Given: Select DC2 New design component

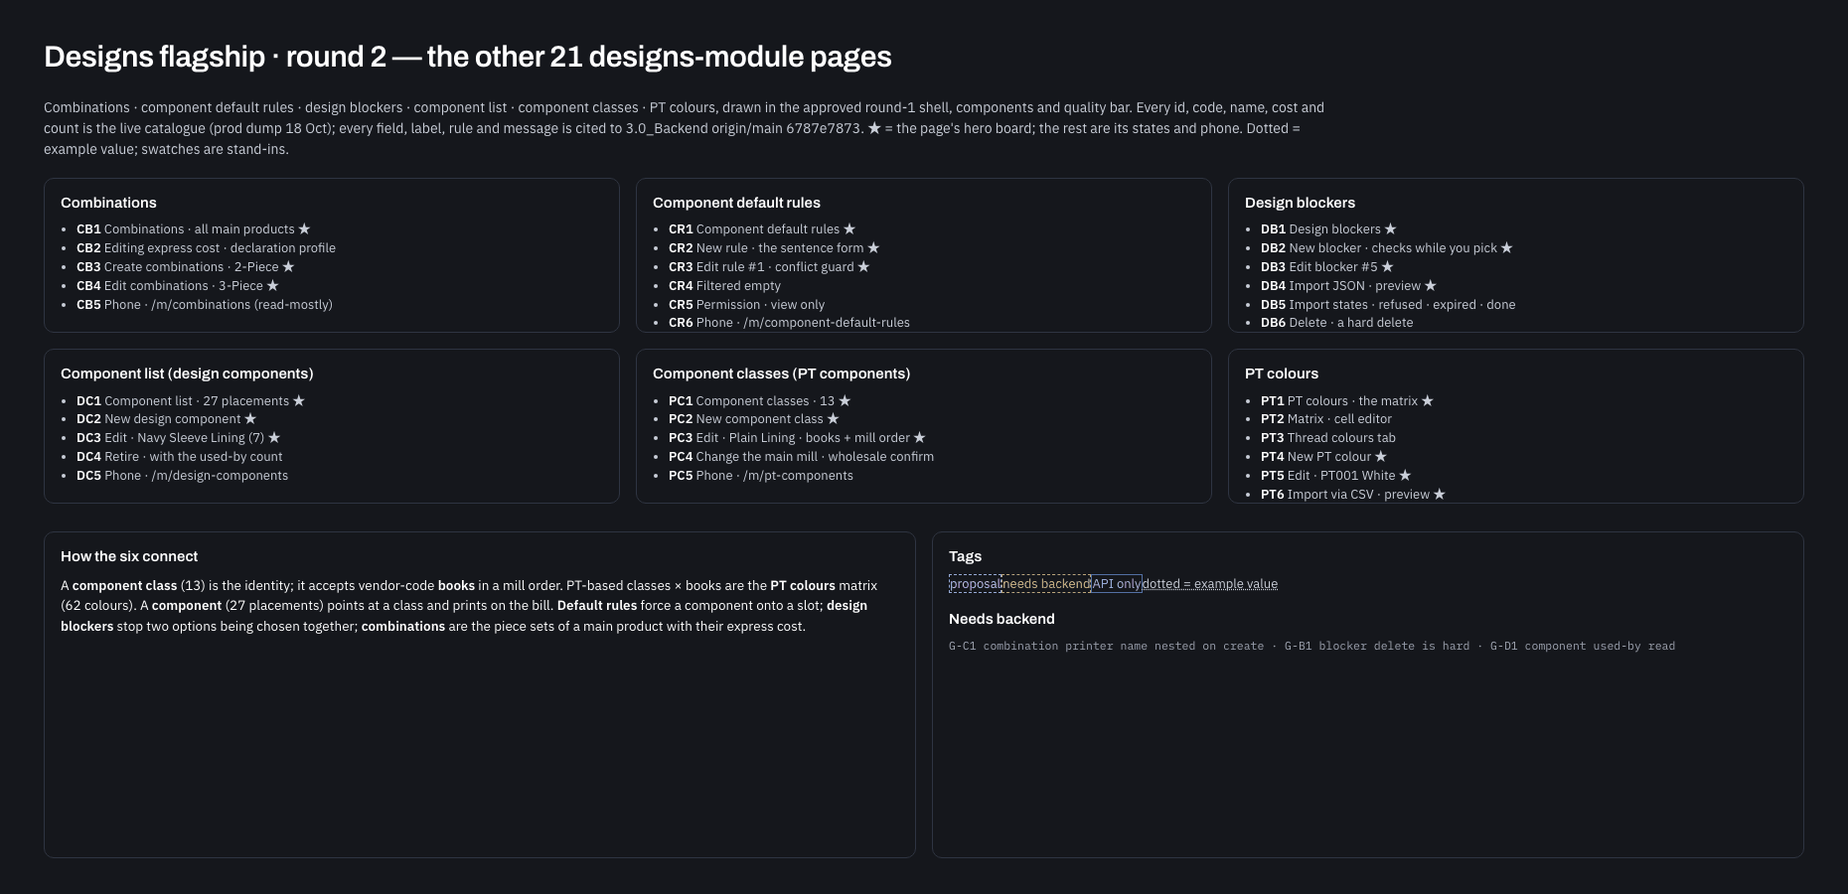Looking at the screenshot, I should [x=166, y=419].
